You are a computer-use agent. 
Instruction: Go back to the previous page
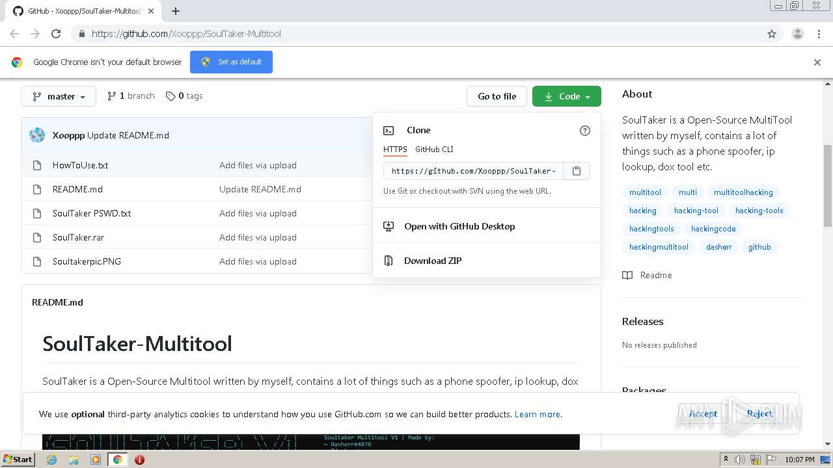click(14, 34)
